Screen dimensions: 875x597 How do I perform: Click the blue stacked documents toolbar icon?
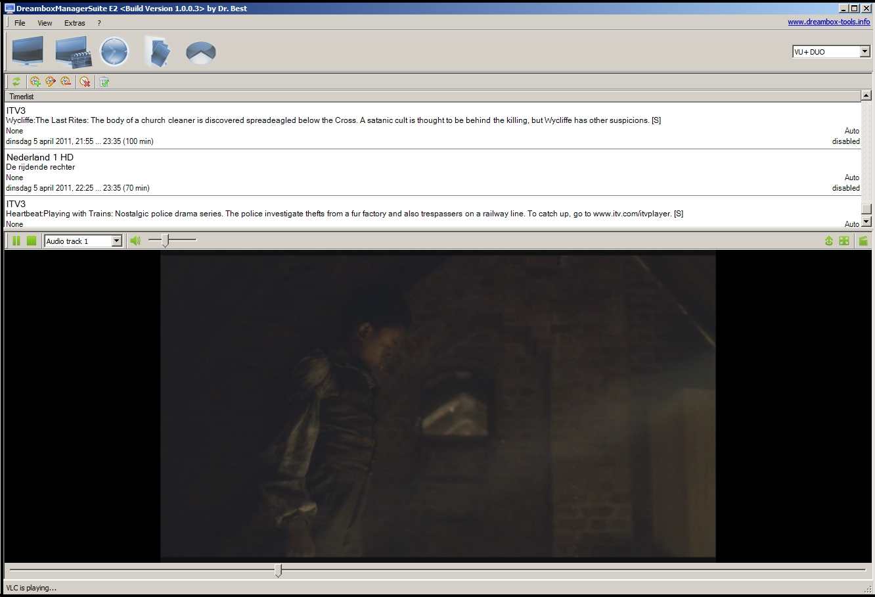pyautogui.click(x=158, y=52)
